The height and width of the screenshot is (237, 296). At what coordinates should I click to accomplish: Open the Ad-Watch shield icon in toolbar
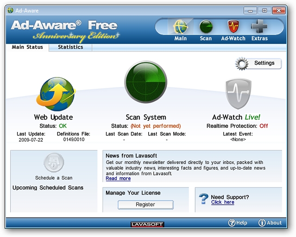[x=233, y=26]
